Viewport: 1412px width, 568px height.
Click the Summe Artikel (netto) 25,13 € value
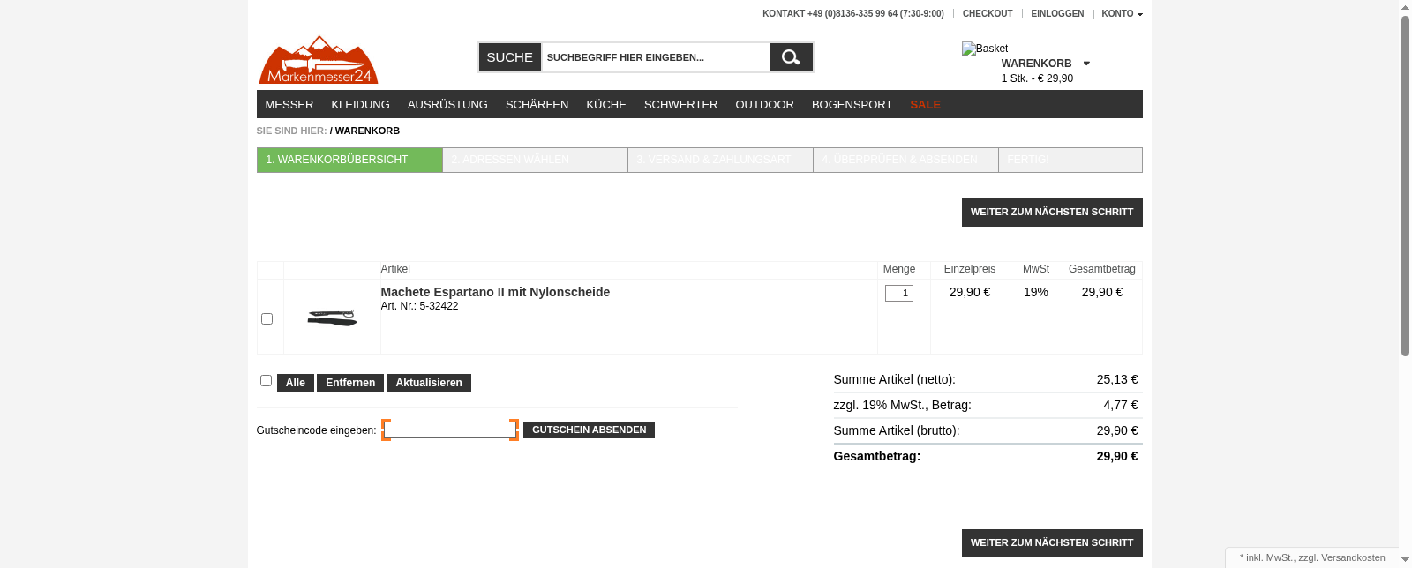tap(1117, 379)
